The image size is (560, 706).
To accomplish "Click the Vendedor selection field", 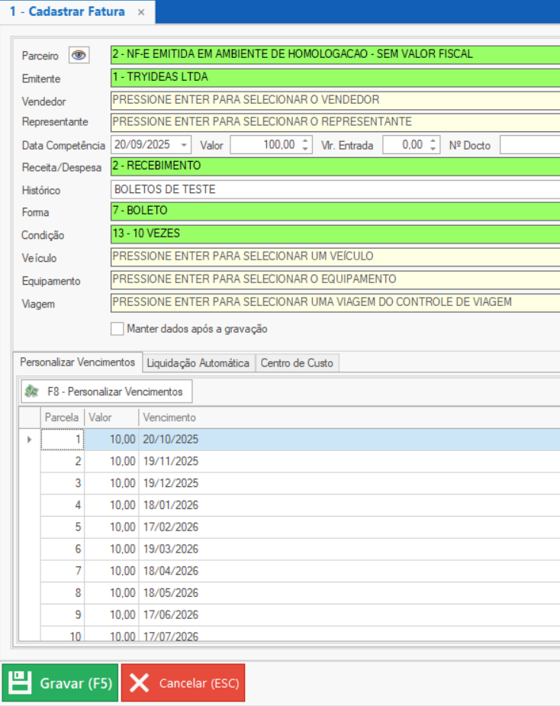I will [336, 100].
